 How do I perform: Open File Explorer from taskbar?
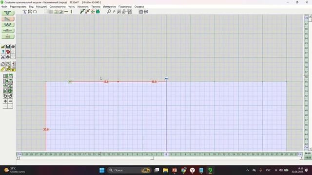click(x=166, y=170)
